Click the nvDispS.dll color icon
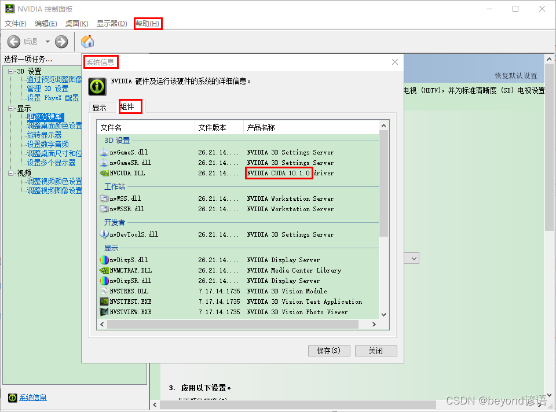This screenshot has height=412, width=556. [104, 260]
